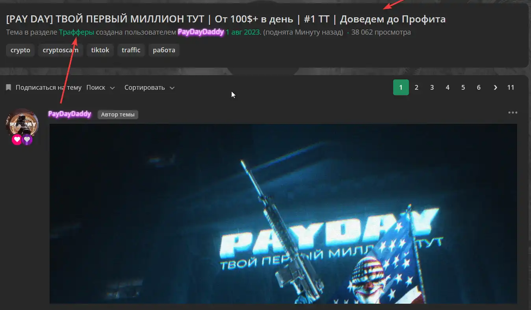The width and height of the screenshot is (531, 310).
Task: Click the purple heart badge under avatar
Action: (27, 139)
